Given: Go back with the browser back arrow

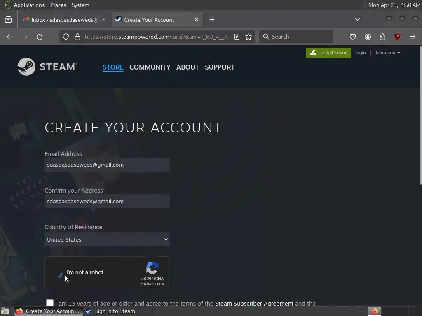Looking at the screenshot, I should pyautogui.click(x=10, y=37).
